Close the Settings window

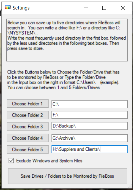click(123, 8)
